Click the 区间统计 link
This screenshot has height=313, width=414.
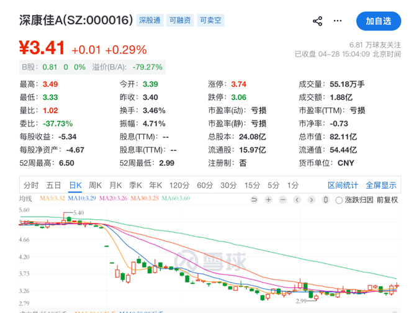coord(343,185)
